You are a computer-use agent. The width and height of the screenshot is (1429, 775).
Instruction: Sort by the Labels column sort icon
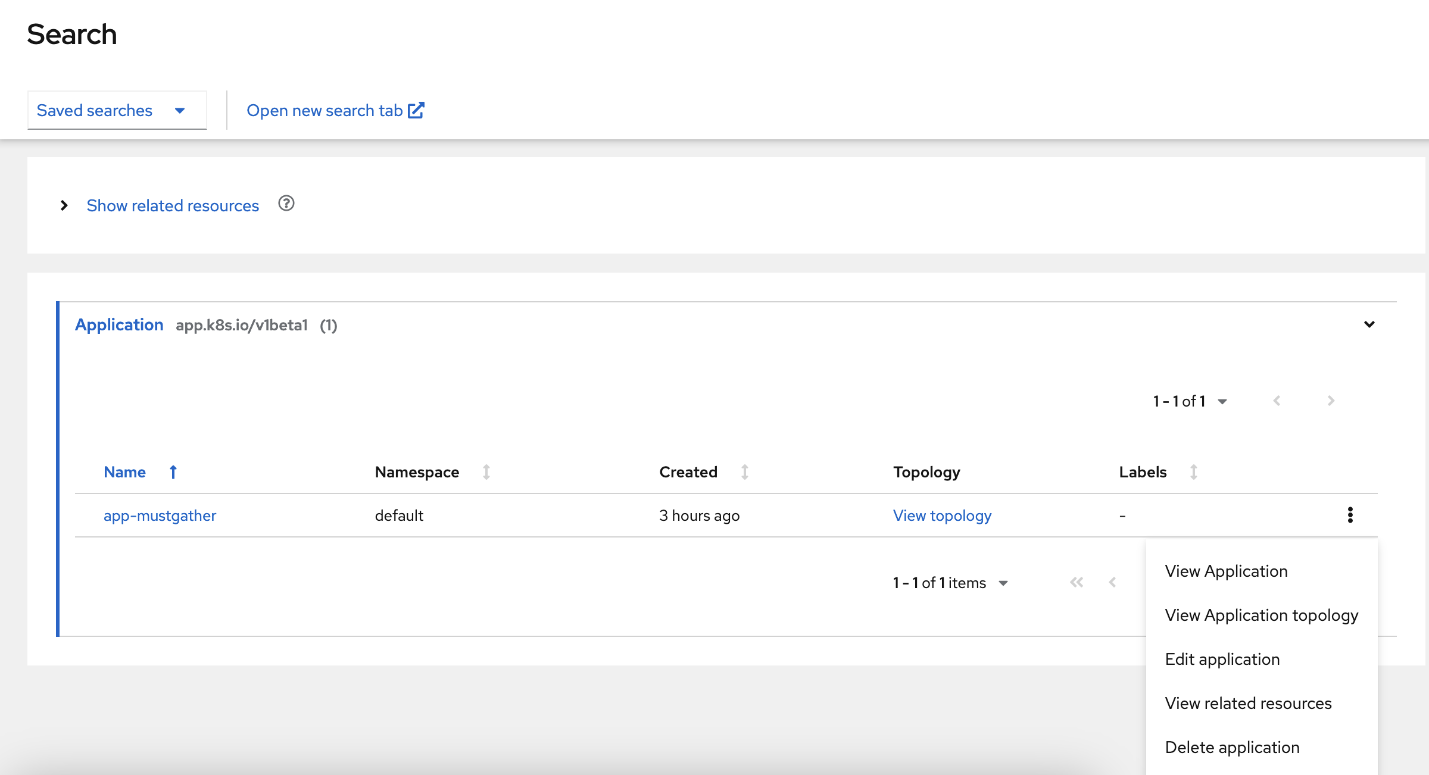coord(1193,472)
